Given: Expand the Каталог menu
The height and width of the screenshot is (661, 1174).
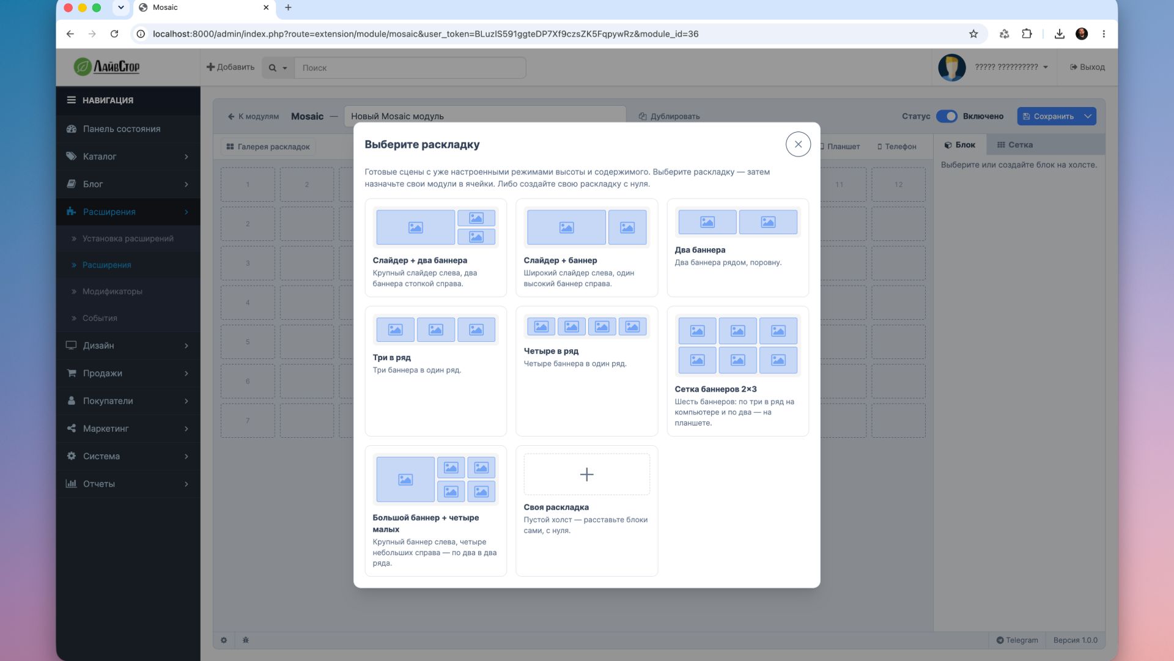Looking at the screenshot, I should (128, 157).
